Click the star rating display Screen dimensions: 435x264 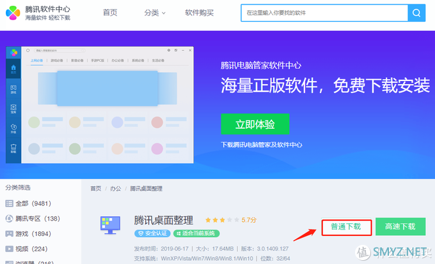(222, 220)
